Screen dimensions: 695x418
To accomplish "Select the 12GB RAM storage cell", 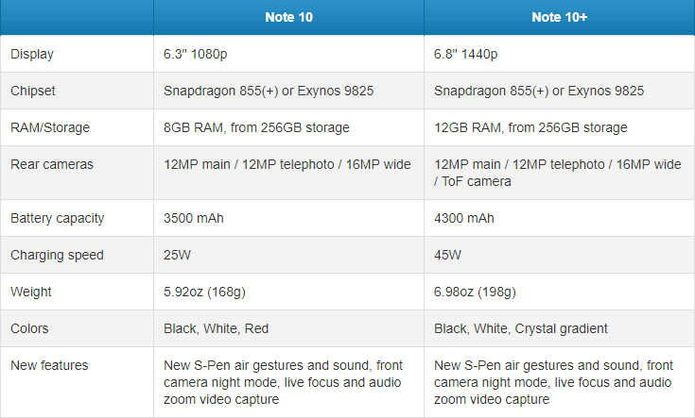I will (x=530, y=127).
